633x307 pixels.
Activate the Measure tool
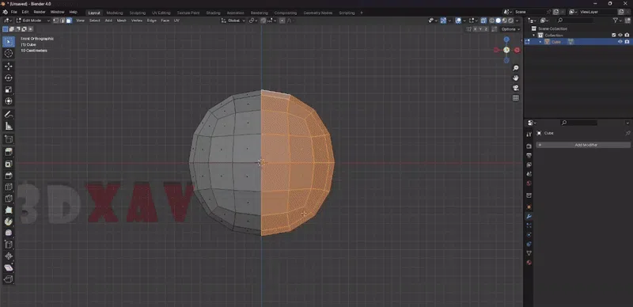point(9,126)
